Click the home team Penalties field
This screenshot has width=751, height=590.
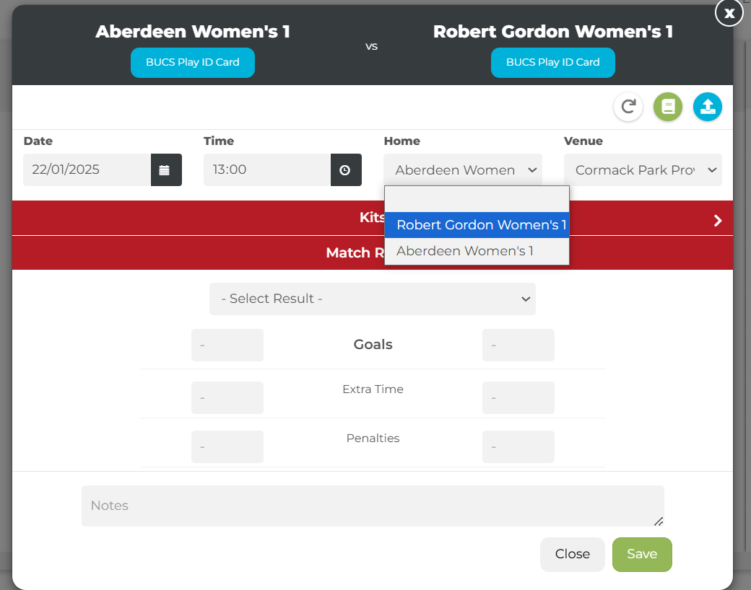(227, 447)
